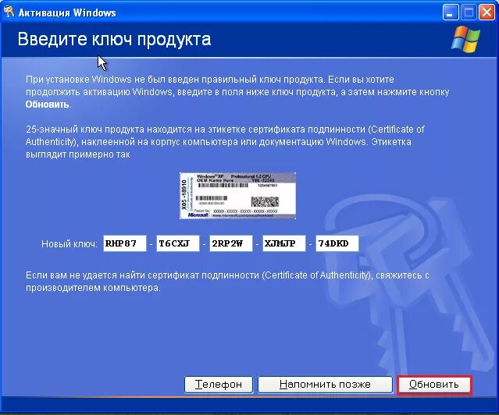Open the window system menu key icon
Viewport: 499px width, 415px height.
[x=9, y=12]
